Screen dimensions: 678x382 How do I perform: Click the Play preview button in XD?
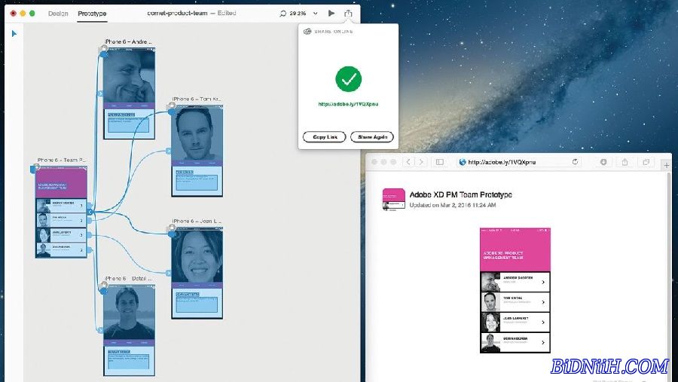click(x=331, y=13)
